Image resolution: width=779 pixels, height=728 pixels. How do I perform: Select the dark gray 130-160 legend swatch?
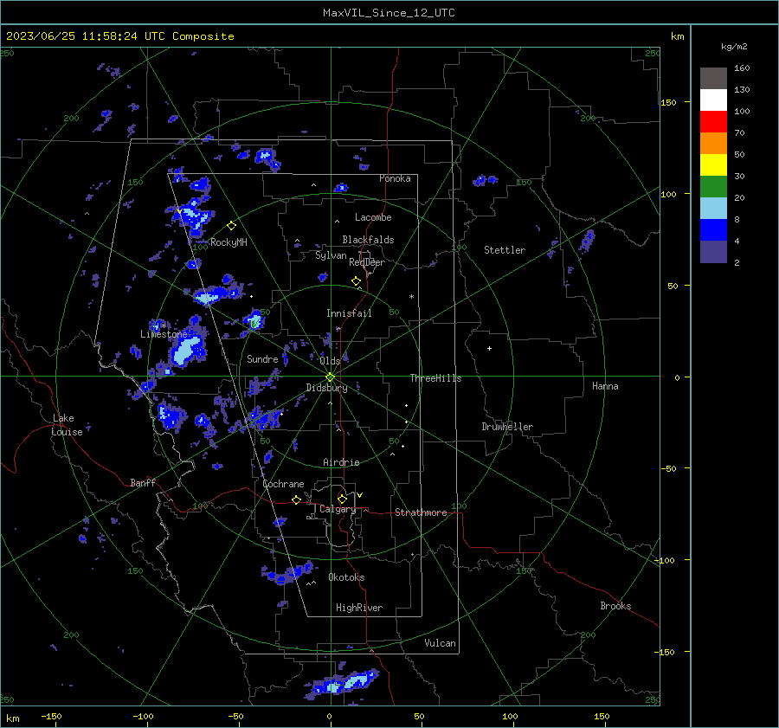pos(713,79)
